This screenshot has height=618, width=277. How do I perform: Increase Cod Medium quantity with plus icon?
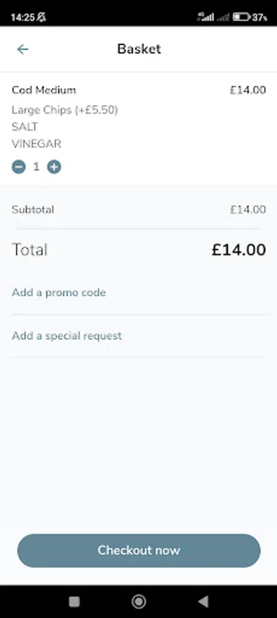pyautogui.click(x=54, y=167)
